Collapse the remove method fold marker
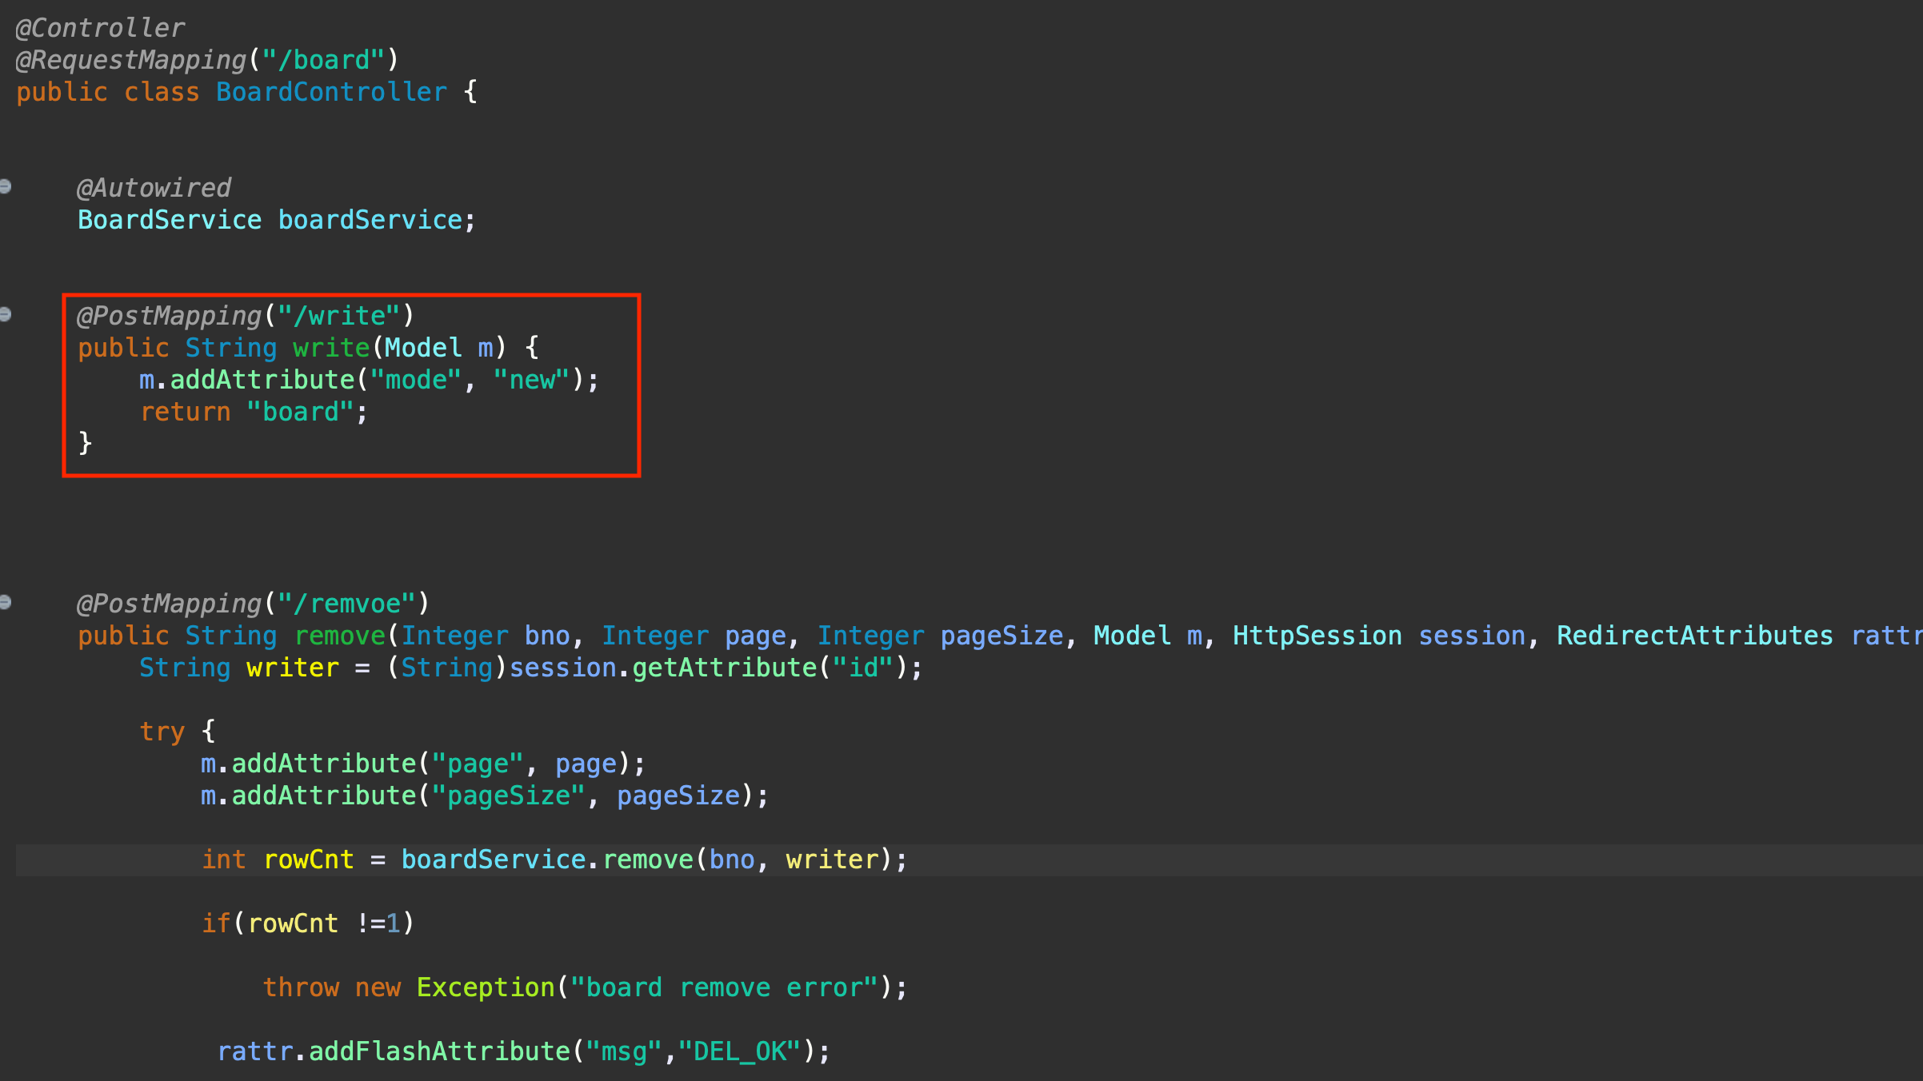 5,603
